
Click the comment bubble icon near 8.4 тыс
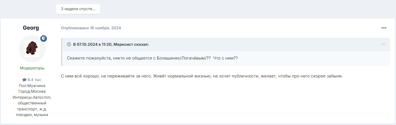pyautogui.click(x=24, y=80)
